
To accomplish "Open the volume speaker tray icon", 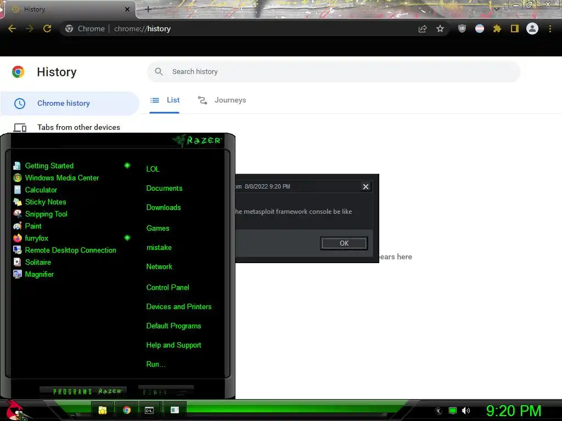I will 465,411.
